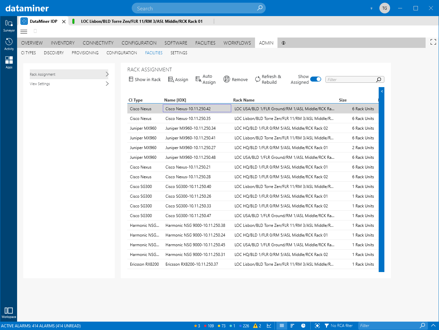Click the focus target icon in status bar
Screen dimensions: 439x330
click(317, 326)
